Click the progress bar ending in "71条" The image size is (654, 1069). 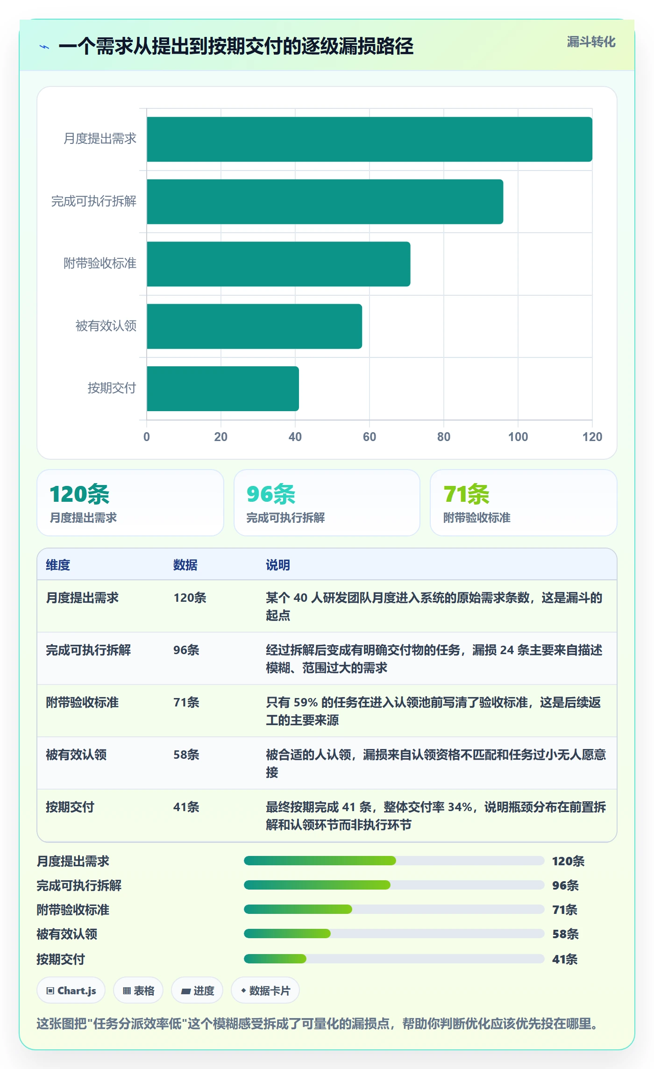(x=394, y=909)
